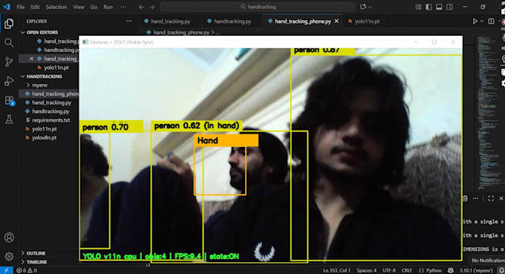The image size is (505, 274).
Task: Navigate forward with the right arrow
Action: pyautogui.click(x=152, y=7)
